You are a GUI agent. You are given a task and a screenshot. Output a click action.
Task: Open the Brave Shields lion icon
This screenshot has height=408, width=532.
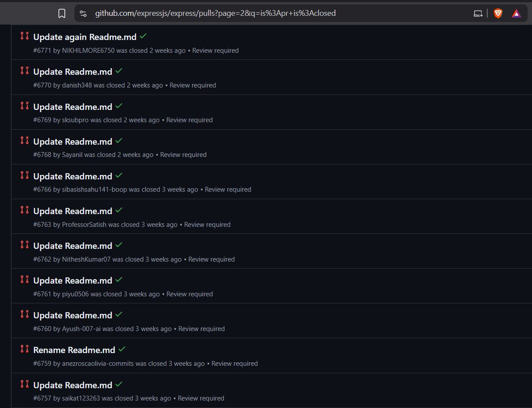tap(498, 13)
